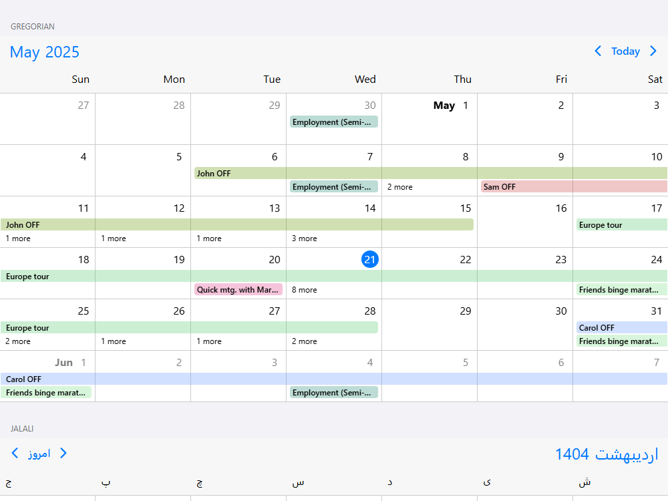Open Europe tour event on May 25 week
The image size is (668, 501).
coord(189,327)
